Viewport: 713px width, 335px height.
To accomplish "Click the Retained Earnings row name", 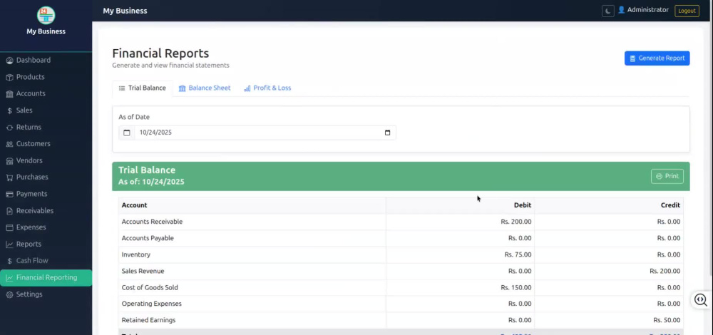I will [149, 320].
